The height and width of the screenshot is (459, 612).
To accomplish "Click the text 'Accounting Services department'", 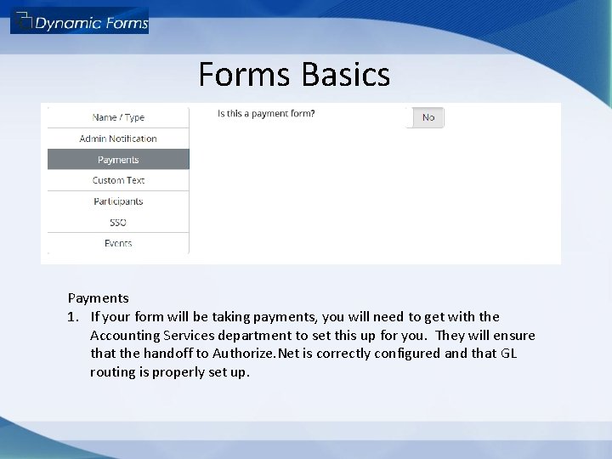I will pyautogui.click(x=191, y=336).
